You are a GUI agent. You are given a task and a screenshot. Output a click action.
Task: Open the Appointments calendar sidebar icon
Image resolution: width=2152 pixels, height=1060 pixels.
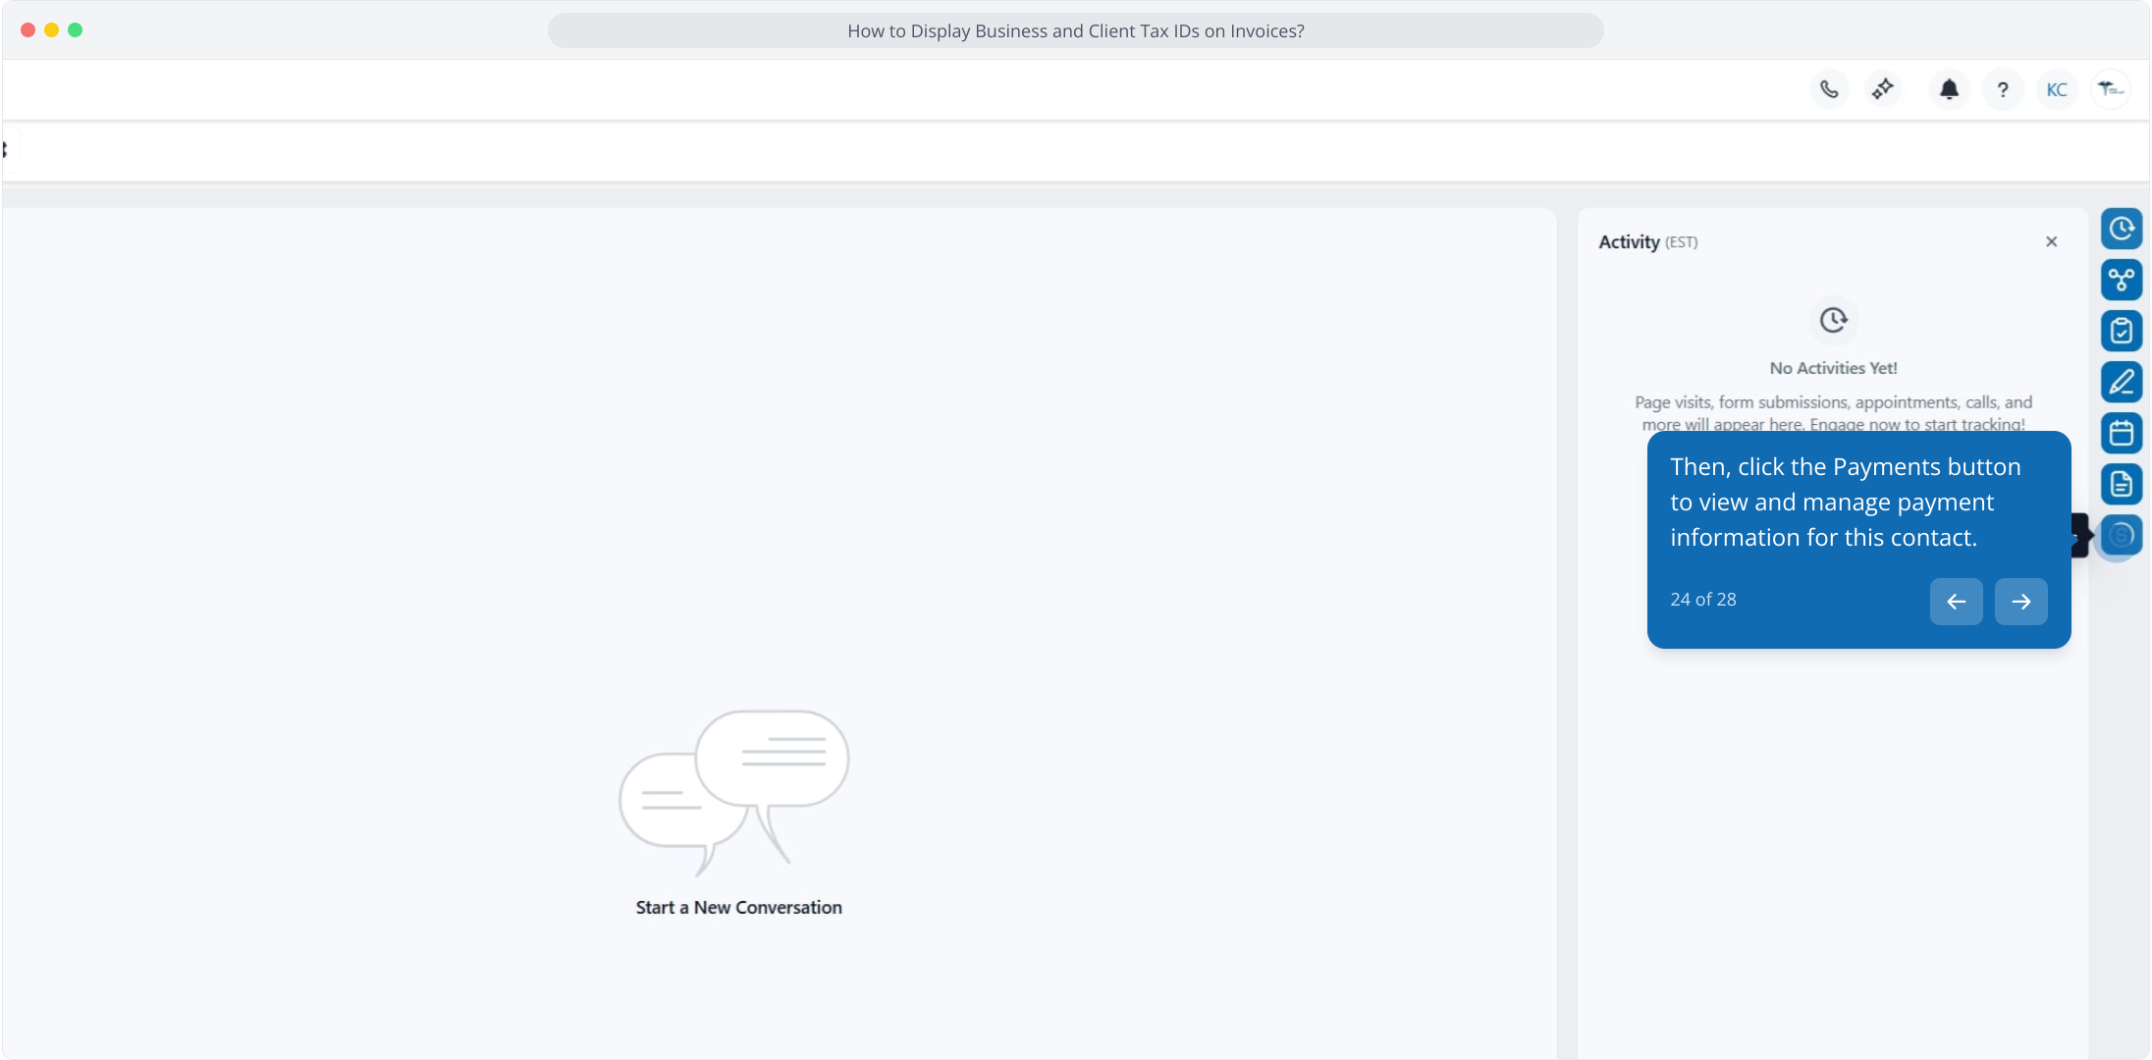(2122, 433)
